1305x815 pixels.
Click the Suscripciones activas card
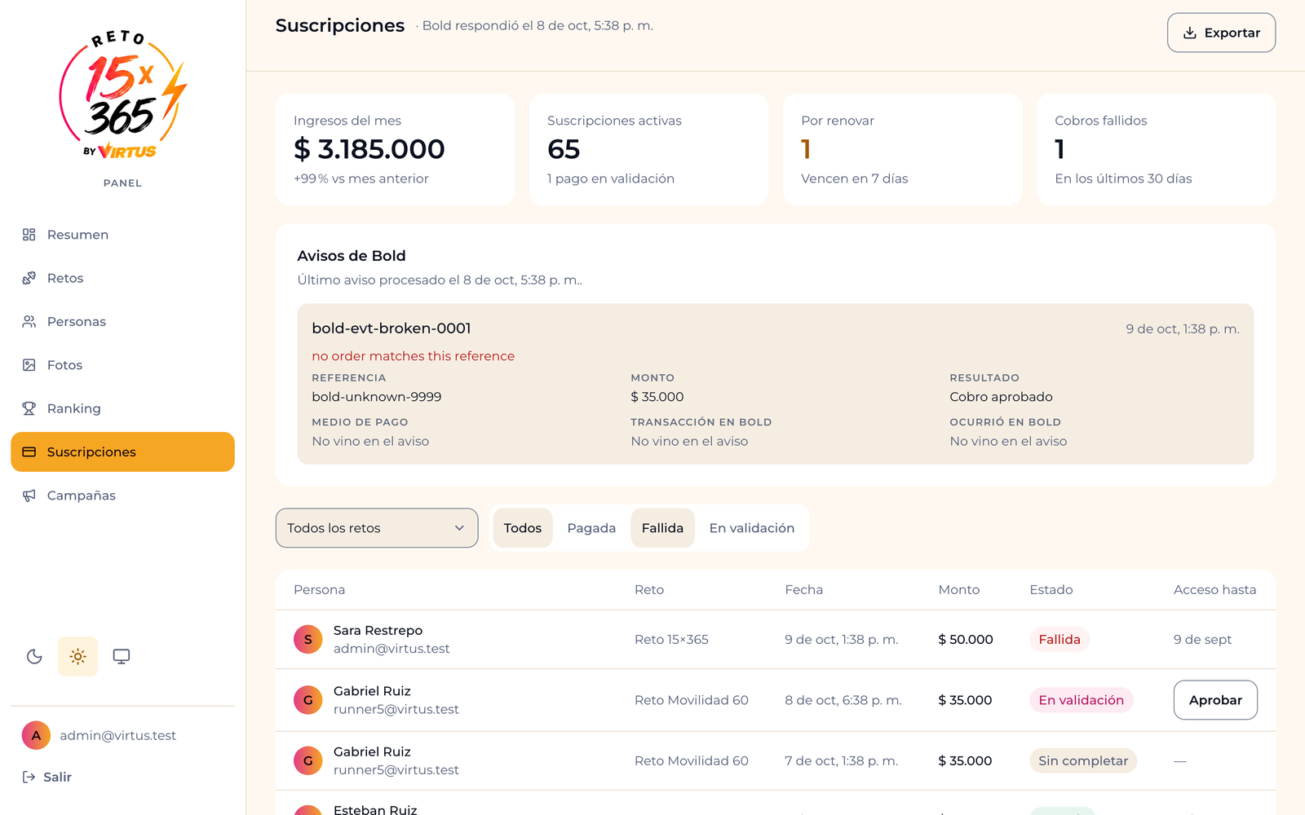coord(648,149)
